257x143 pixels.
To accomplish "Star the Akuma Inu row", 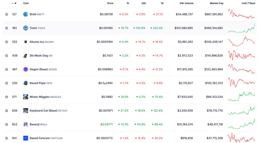I will click(x=6, y=42).
